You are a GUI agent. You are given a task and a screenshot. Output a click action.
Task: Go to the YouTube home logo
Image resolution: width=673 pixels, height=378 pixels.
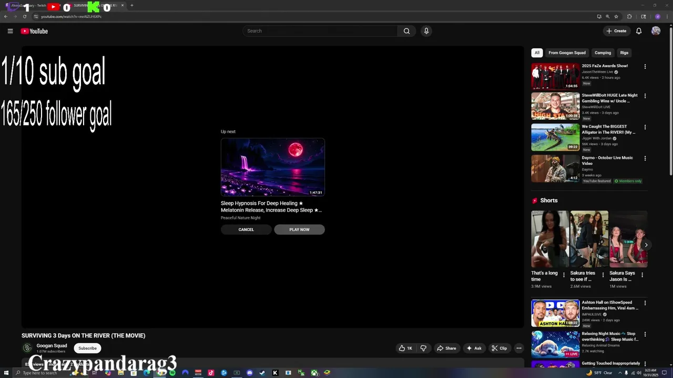coord(34,31)
